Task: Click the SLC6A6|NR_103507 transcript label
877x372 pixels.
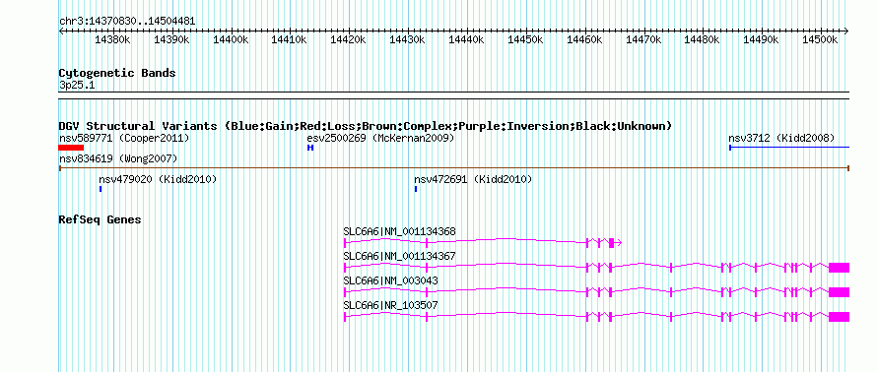Action: tap(390, 305)
